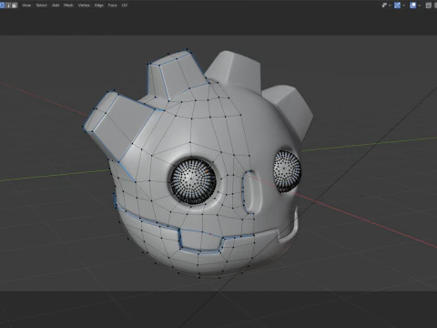This screenshot has width=437, height=328.
Task: Expand the gizmo options dropdown arrow
Action: [x=403, y=5]
